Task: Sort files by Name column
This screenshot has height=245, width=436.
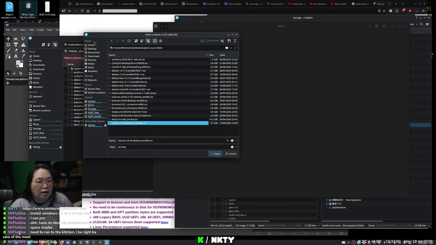Action: pos(158,55)
